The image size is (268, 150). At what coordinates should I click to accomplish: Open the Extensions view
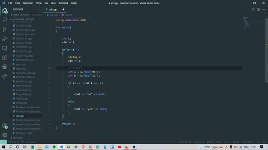click(5, 57)
